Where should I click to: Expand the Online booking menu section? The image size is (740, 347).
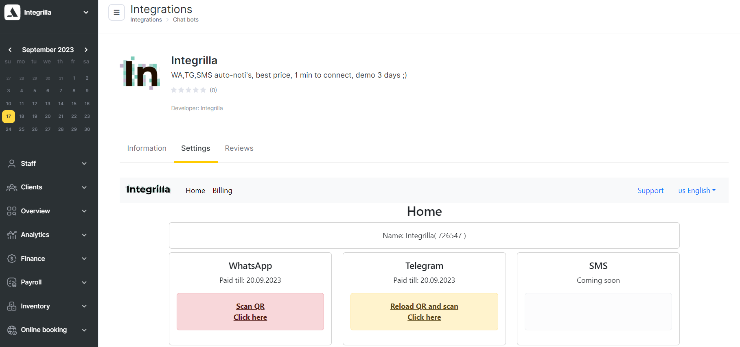click(x=84, y=330)
